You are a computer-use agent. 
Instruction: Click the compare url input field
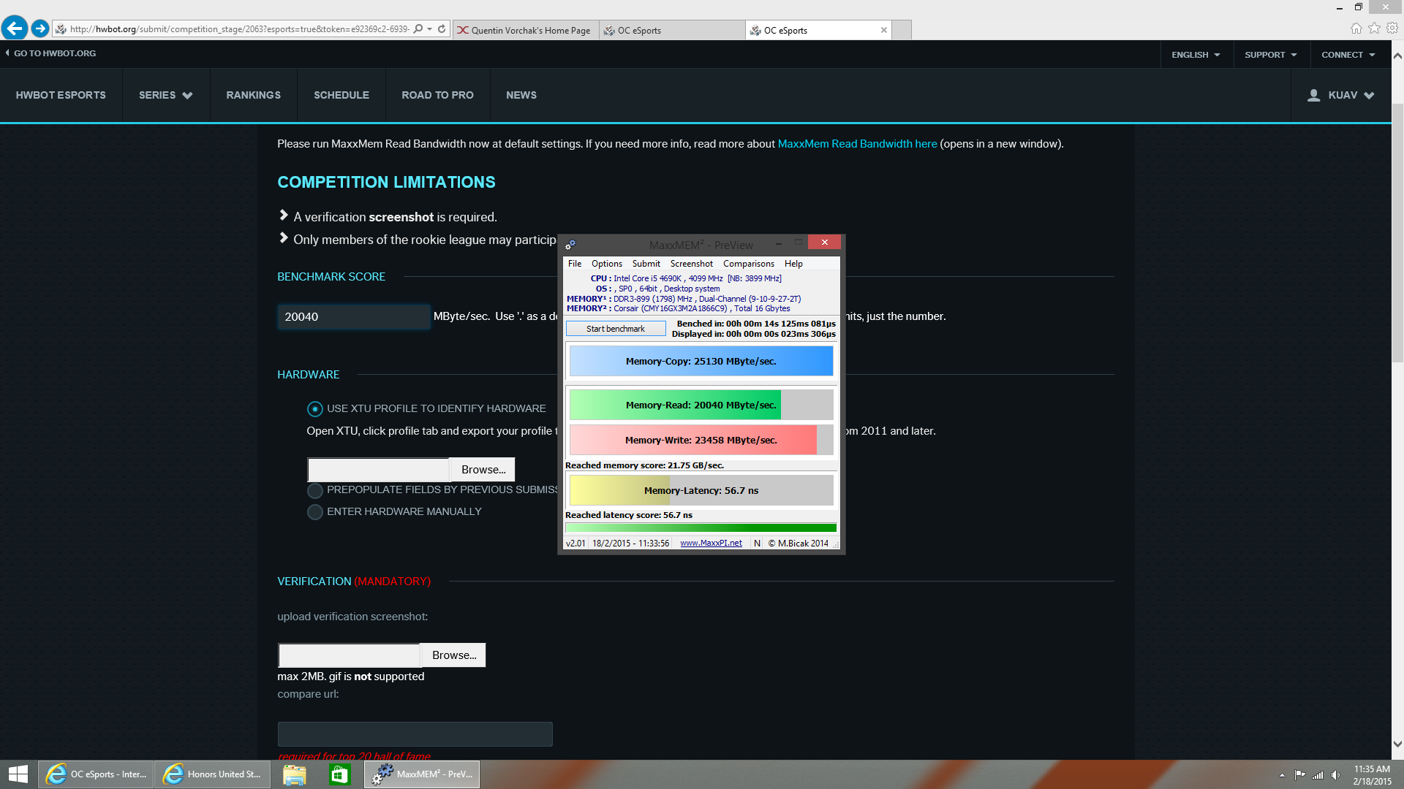click(x=415, y=734)
